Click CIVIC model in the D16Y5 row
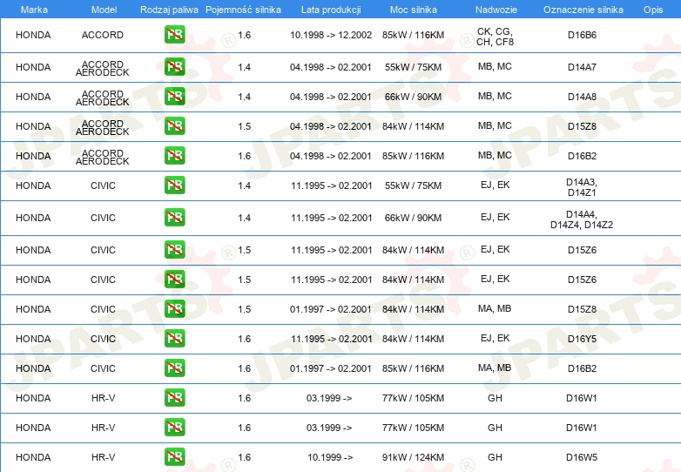The height and width of the screenshot is (472, 681). [103, 339]
